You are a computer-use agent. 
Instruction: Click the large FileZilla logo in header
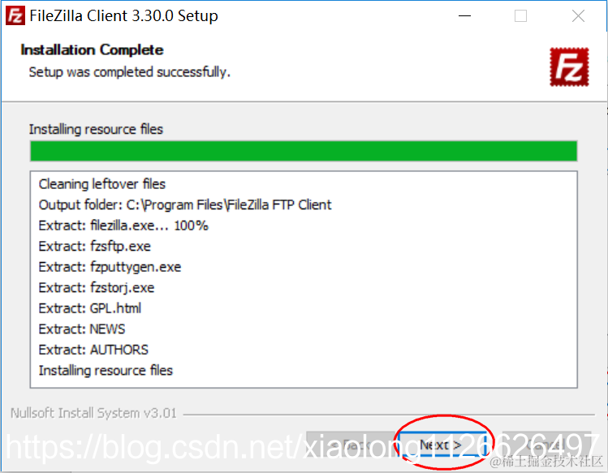[569, 67]
